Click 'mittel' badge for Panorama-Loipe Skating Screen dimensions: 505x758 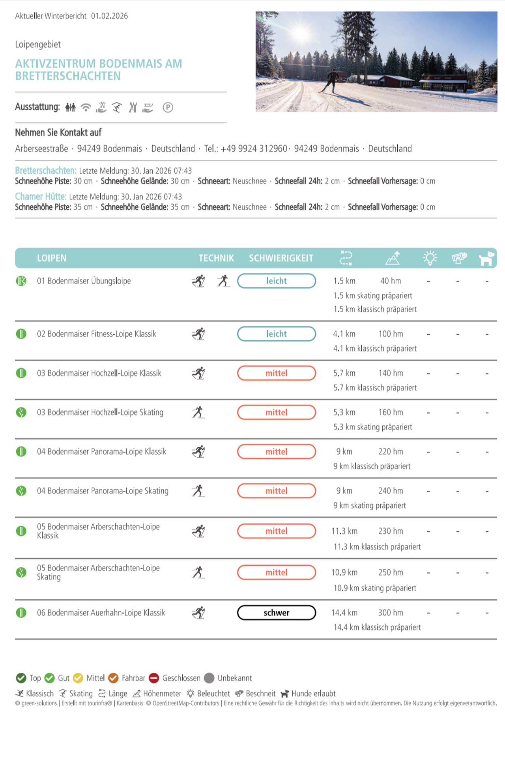pyautogui.click(x=276, y=491)
